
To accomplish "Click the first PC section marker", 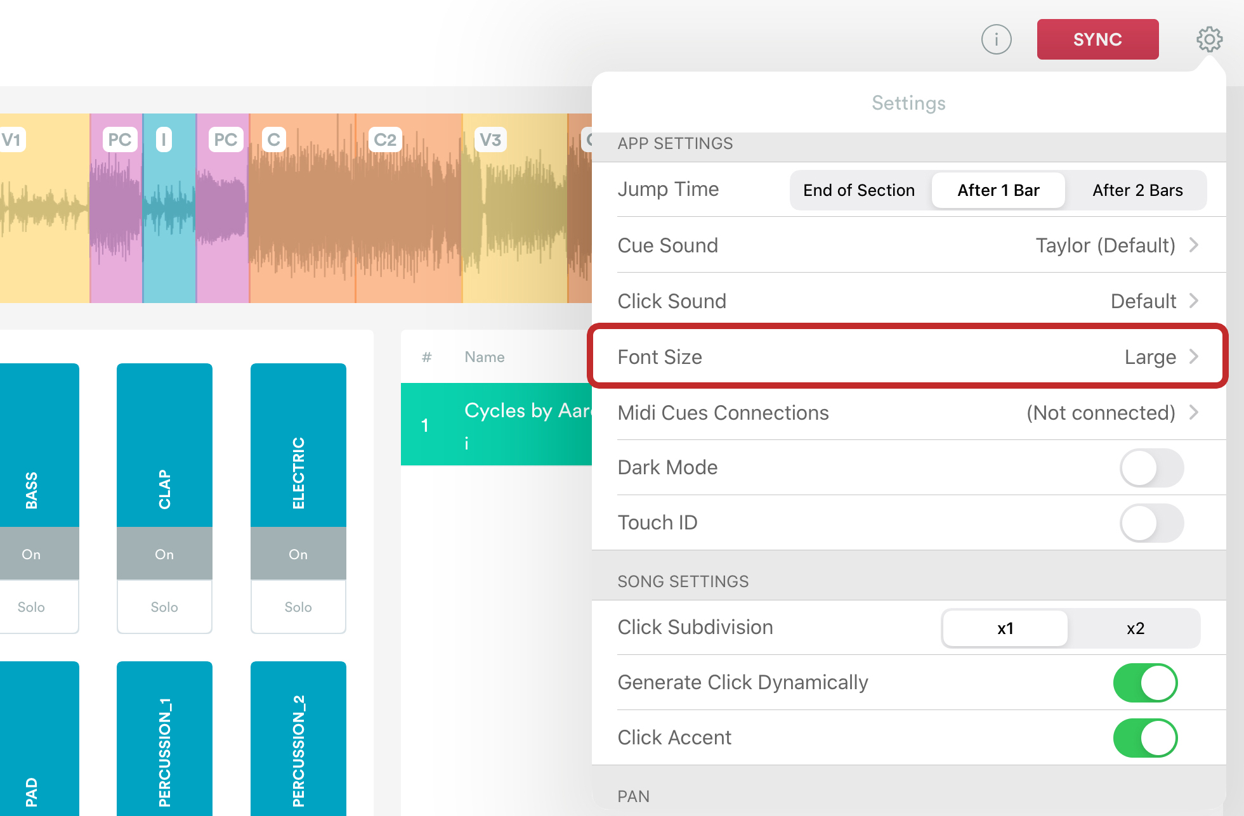I will (119, 139).
